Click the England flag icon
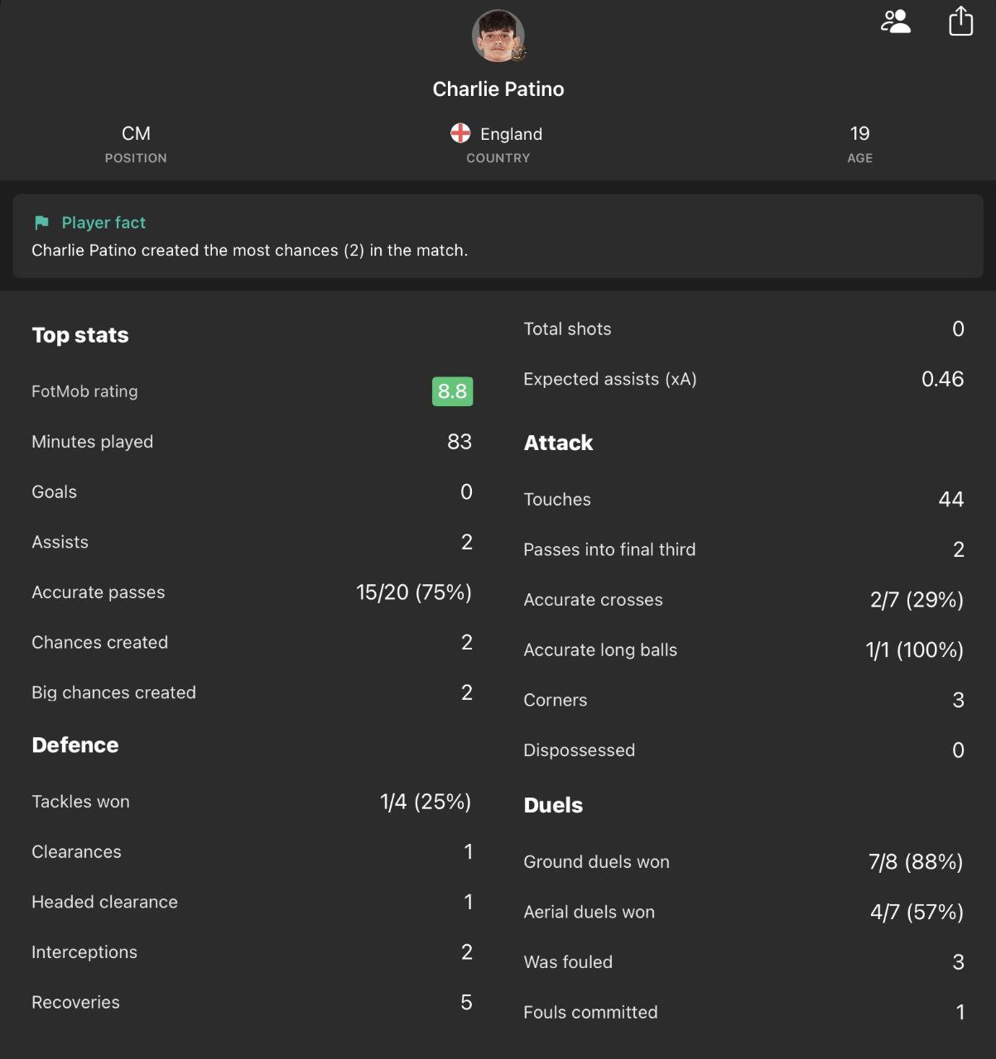Image resolution: width=996 pixels, height=1059 pixels. (460, 133)
